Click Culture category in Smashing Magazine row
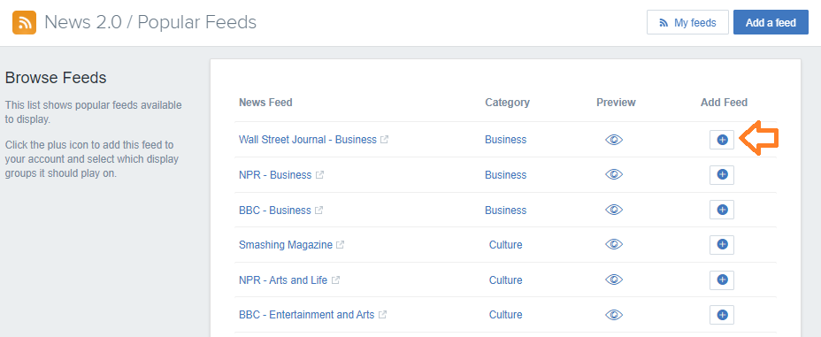The width and height of the screenshot is (821, 337). coord(505,244)
